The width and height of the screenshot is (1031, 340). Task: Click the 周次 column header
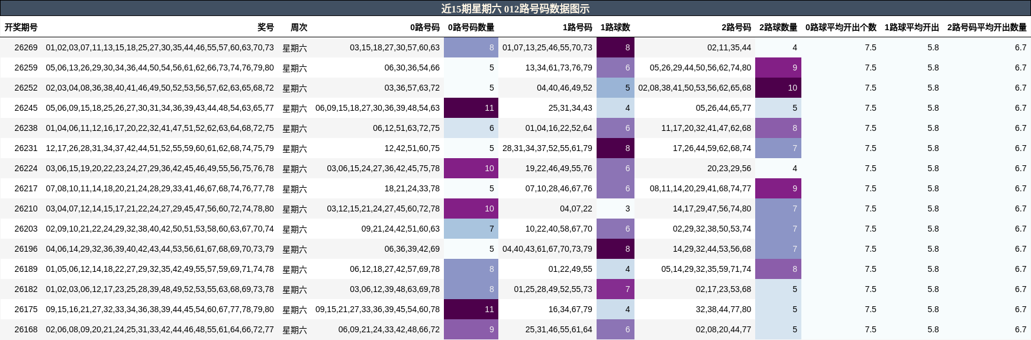click(299, 27)
